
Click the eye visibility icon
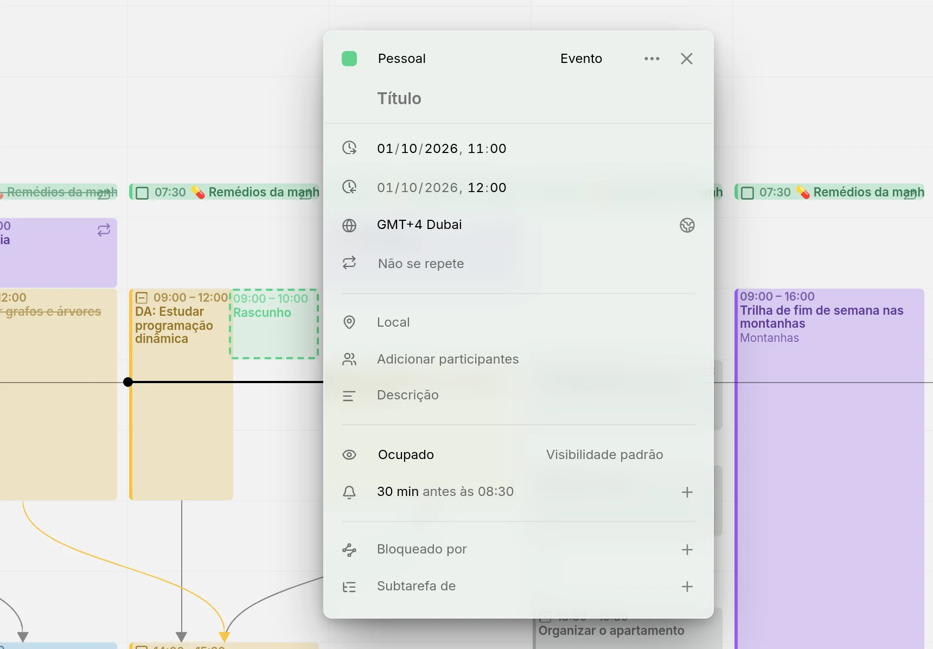(349, 455)
